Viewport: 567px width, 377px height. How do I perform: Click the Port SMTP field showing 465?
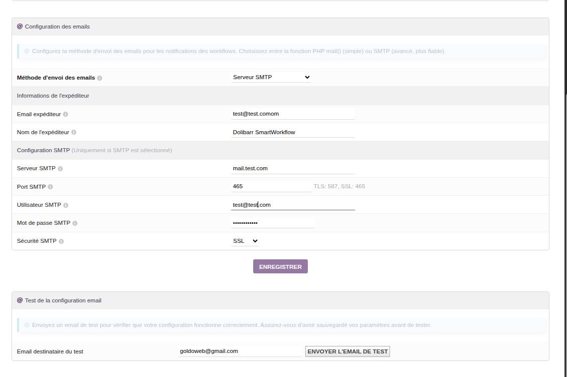(x=271, y=186)
